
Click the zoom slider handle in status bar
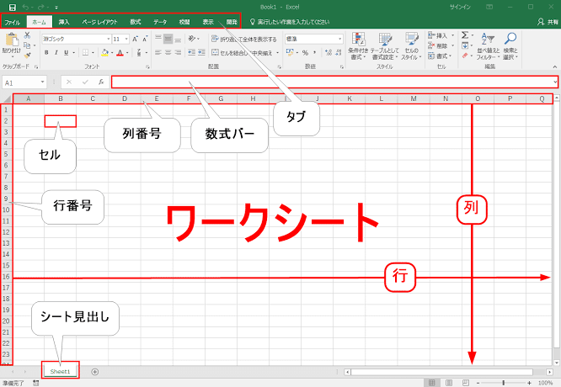pyautogui.click(x=504, y=383)
